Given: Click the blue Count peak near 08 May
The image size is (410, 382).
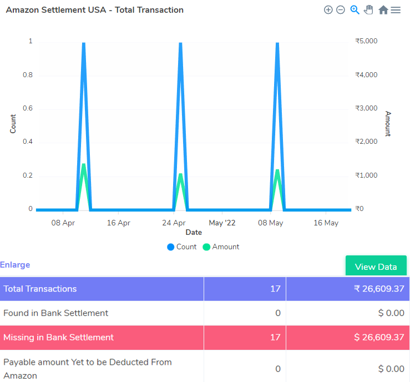Looking at the screenshot, I should click(277, 43).
